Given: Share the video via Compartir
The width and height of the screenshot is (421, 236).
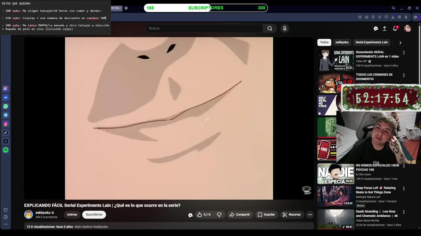Looking at the screenshot, I should [x=240, y=215].
